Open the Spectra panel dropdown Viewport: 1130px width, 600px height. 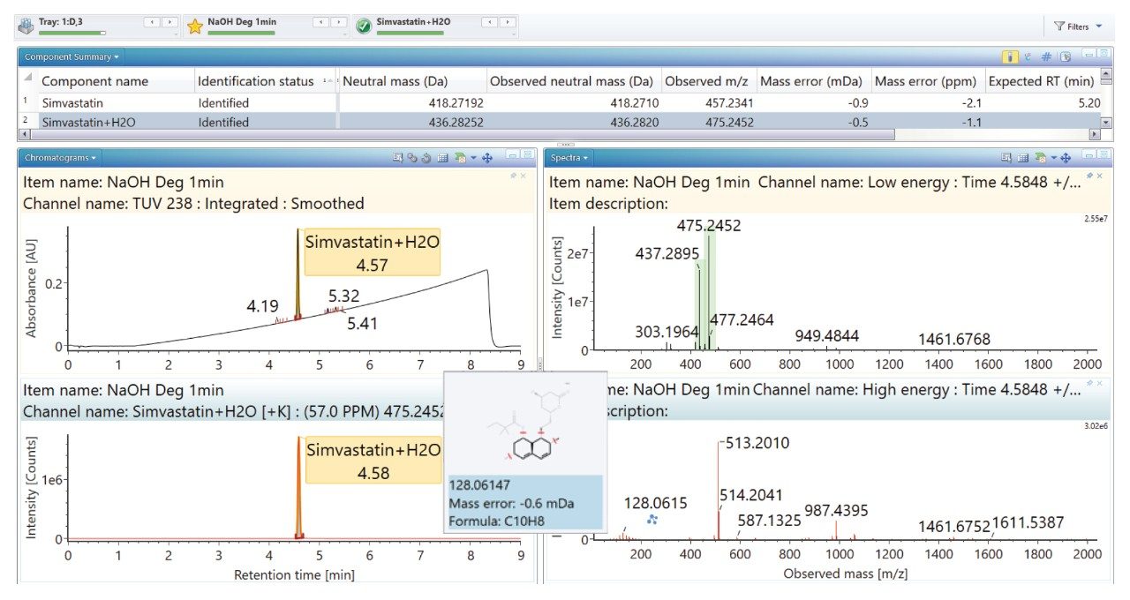pyautogui.click(x=585, y=158)
